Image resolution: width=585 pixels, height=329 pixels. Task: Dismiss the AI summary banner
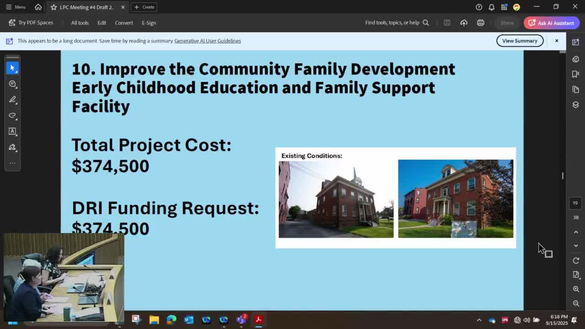[557, 41]
